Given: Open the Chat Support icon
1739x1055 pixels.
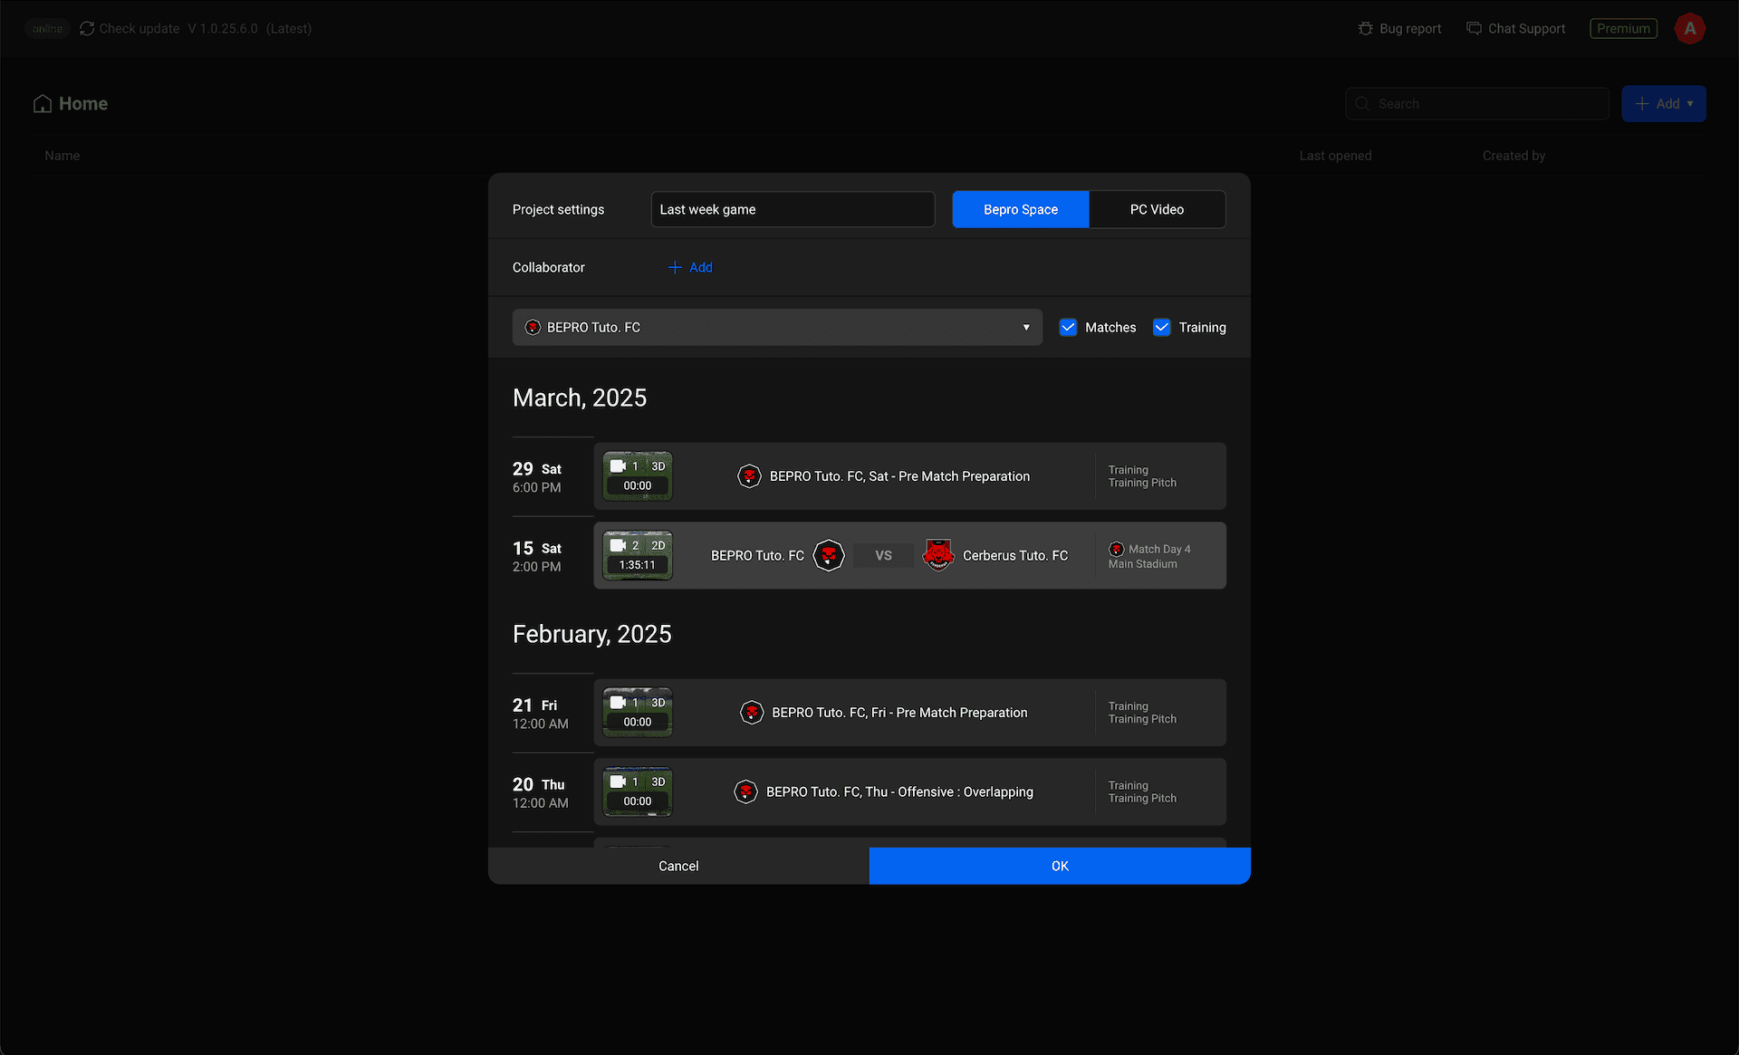Looking at the screenshot, I should tap(1475, 29).
